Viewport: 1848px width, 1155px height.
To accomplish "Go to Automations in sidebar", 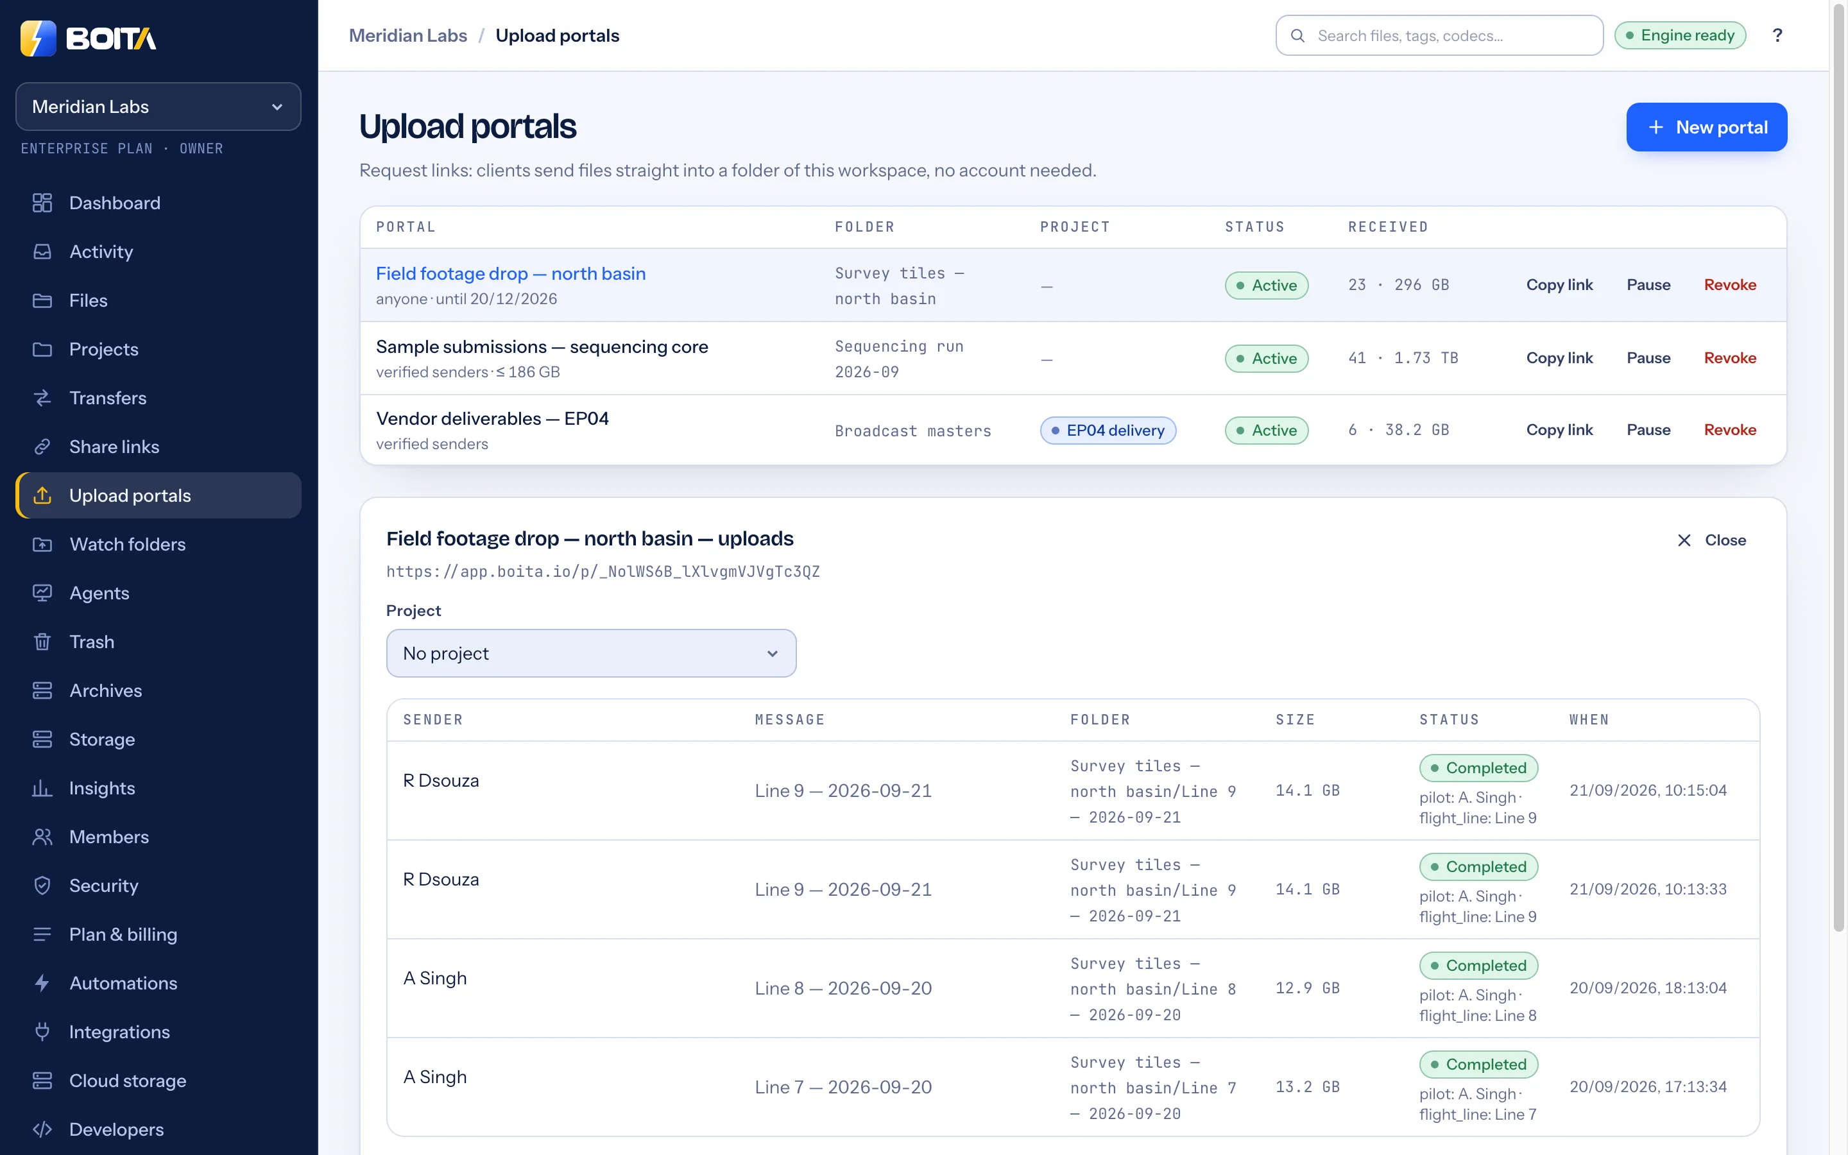I will click(158, 984).
